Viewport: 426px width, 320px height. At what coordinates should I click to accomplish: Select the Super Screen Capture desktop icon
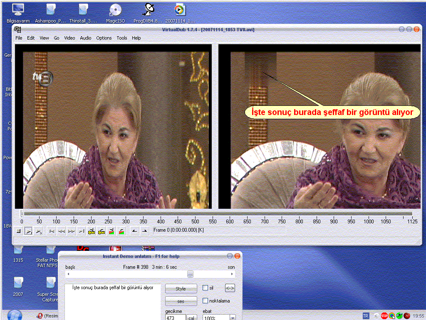pyautogui.click(x=48, y=290)
